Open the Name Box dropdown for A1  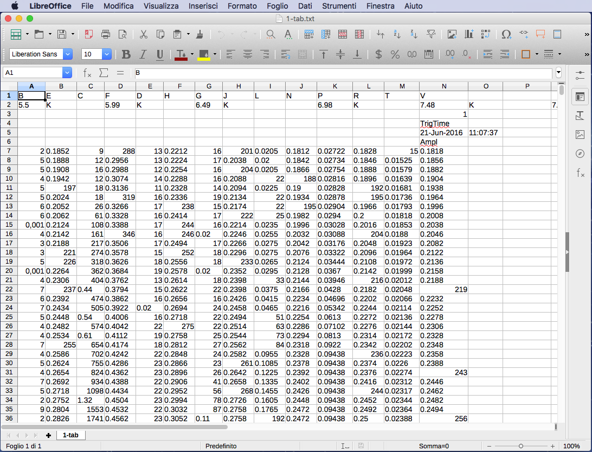point(67,73)
